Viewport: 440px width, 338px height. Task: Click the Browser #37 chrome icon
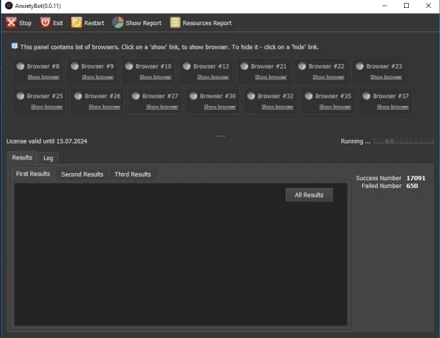coord(366,96)
